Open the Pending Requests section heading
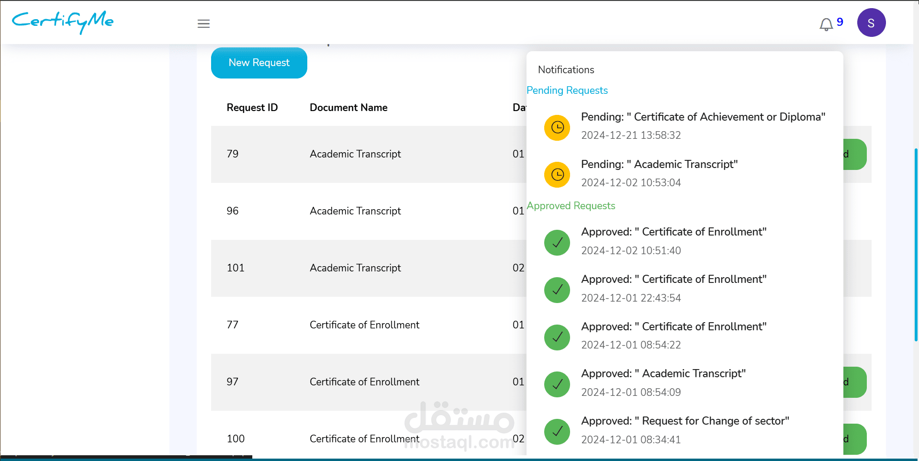 click(x=567, y=90)
